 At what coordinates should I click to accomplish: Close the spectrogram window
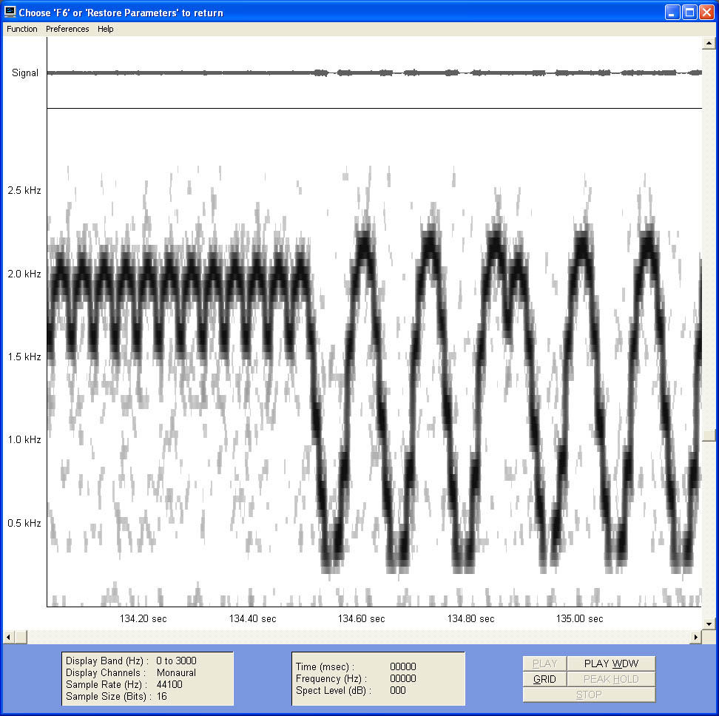pyautogui.click(x=706, y=13)
